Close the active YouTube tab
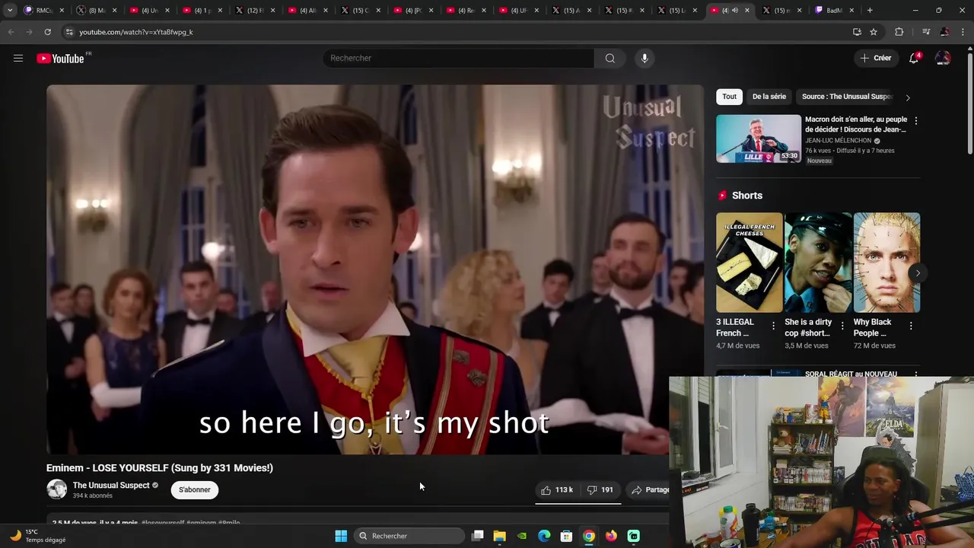This screenshot has height=548, width=974. point(746,10)
